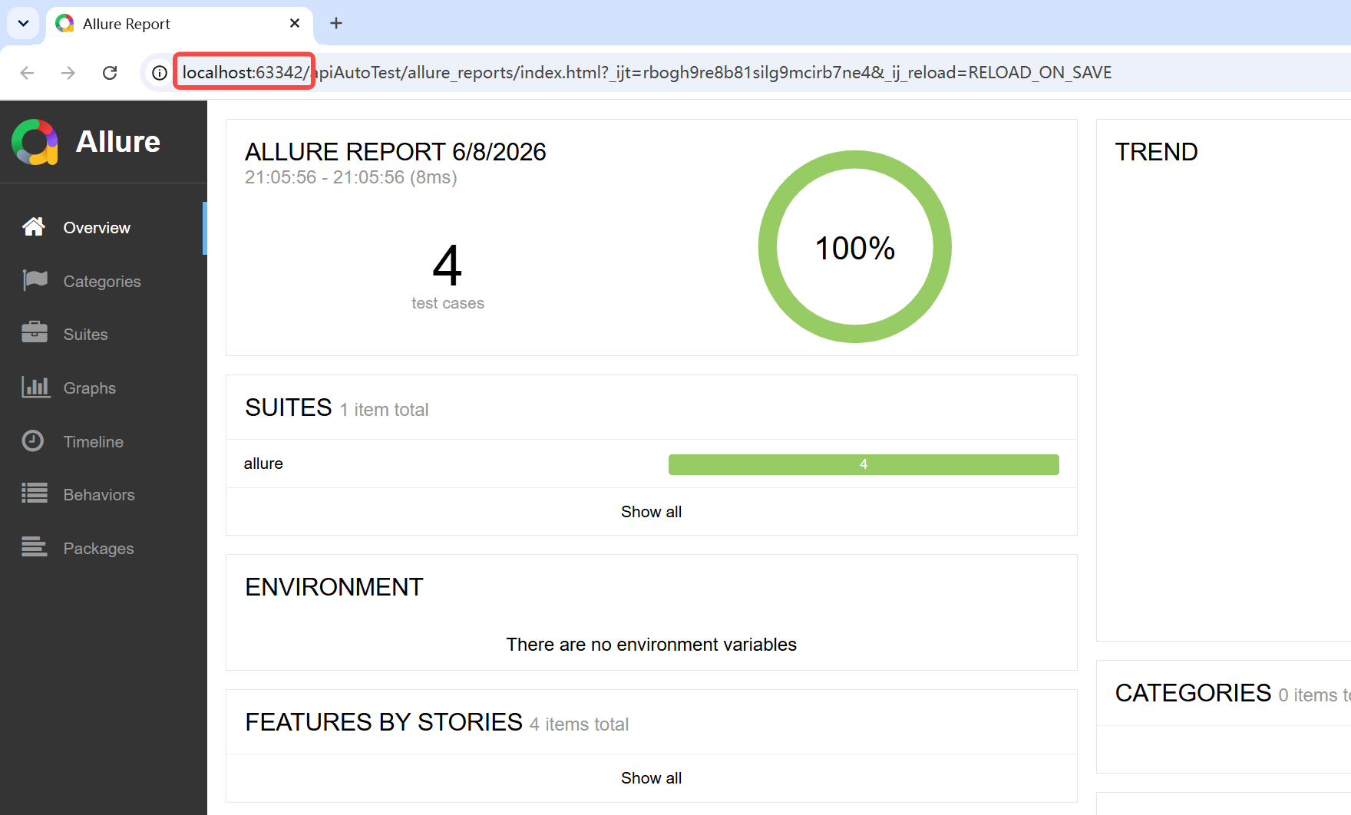1351x815 pixels.
Task: Open Graphs in the sidebar
Action: point(103,388)
